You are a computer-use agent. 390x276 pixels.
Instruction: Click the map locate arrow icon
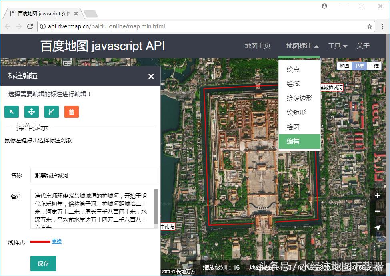click(378, 228)
